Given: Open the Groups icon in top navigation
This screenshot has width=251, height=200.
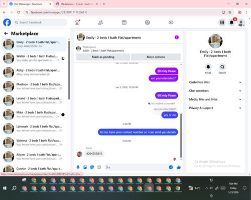Looking at the screenshot, I should (148, 22).
